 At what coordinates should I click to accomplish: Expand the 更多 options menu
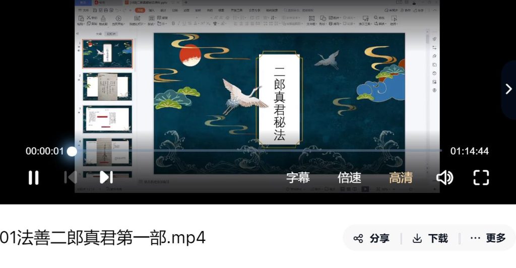488,238
